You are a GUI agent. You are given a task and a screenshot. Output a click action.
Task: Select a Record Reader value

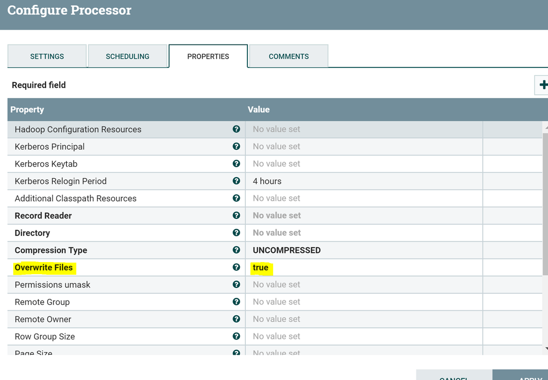tap(364, 215)
